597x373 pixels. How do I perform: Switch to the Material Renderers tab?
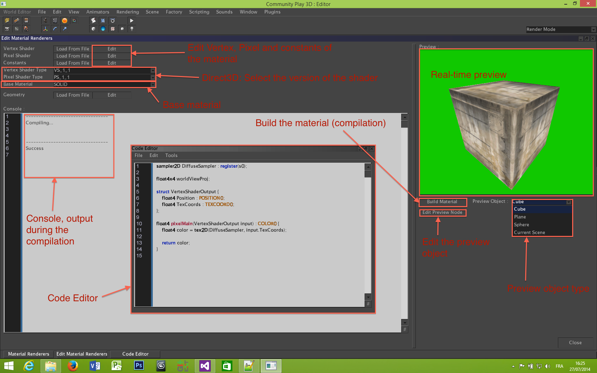click(28, 354)
